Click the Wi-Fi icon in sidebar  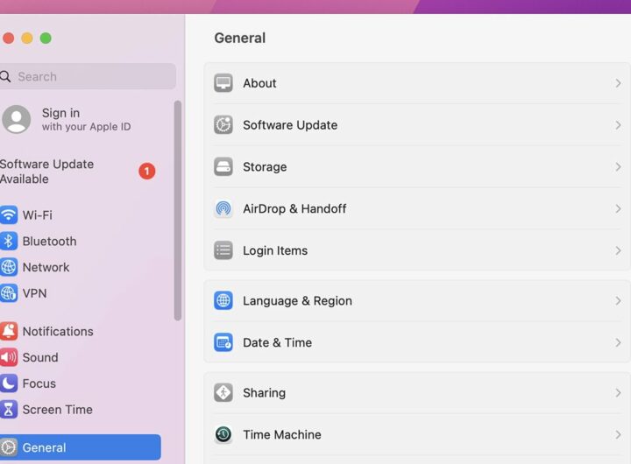[x=9, y=214]
